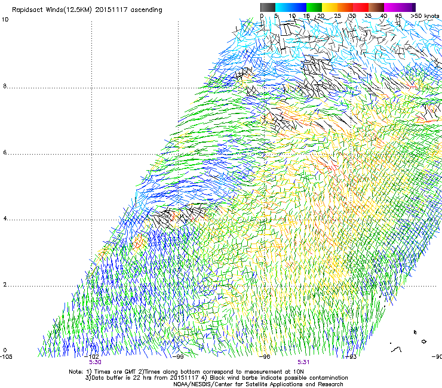Click the 'Times are GMT' note line
The height and width of the screenshot is (388, 442).
(x=186, y=372)
